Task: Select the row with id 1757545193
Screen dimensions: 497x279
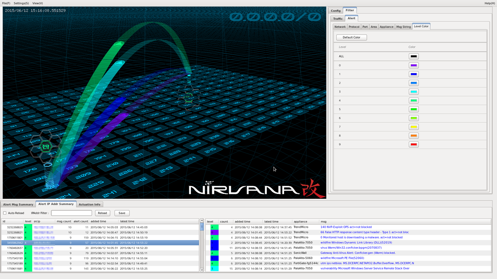Action: [100, 258]
